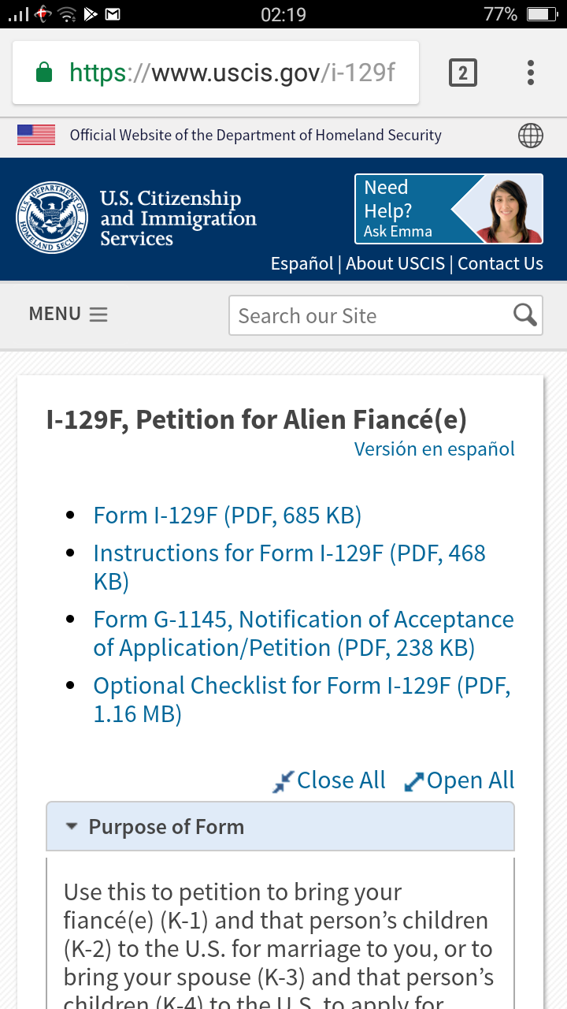Collapse the Purpose of Form section
567x1009 pixels.
pyautogui.click(x=280, y=827)
